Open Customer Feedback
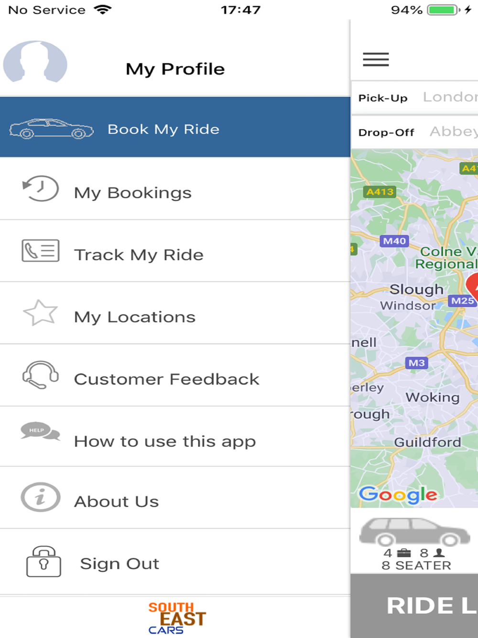 coord(175,375)
